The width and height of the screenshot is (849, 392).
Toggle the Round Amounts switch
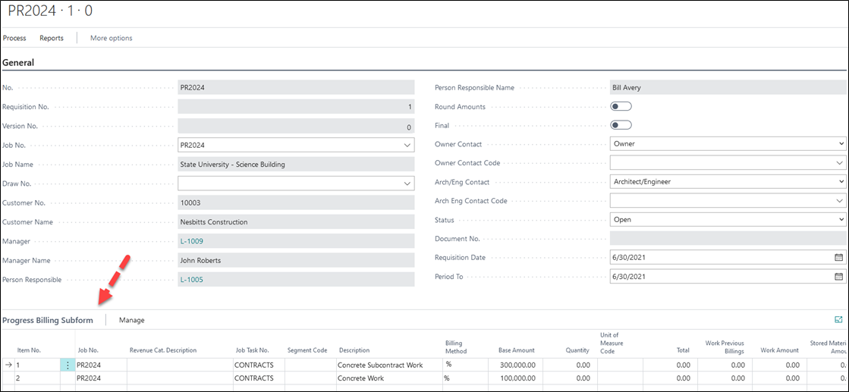coord(621,107)
